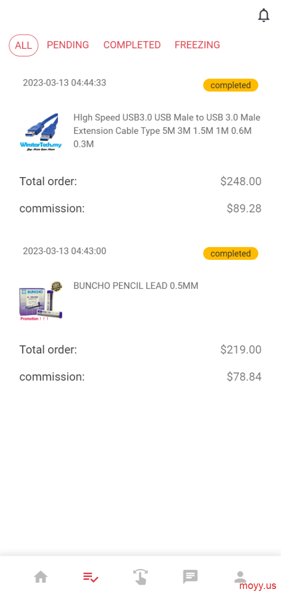
Task: Open the High Speed USB3.0 cable title
Action: click(x=167, y=131)
